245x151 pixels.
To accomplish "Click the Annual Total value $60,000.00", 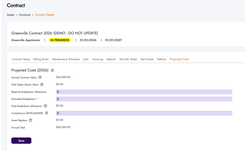I will 63,127.
